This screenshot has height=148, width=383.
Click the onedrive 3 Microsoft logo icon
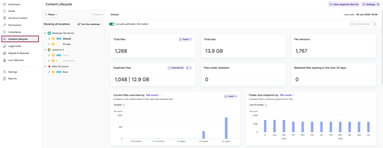tap(49, 49)
